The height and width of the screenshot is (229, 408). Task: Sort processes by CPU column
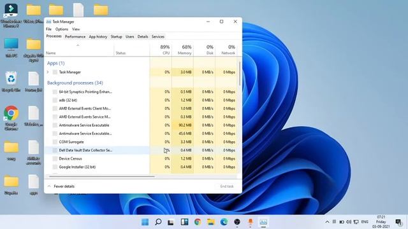click(161, 50)
